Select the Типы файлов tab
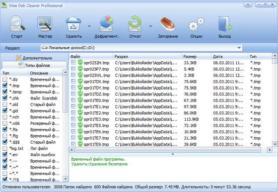Image resolution: width=278 pixels, height=192 pixels. coord(34,65)
